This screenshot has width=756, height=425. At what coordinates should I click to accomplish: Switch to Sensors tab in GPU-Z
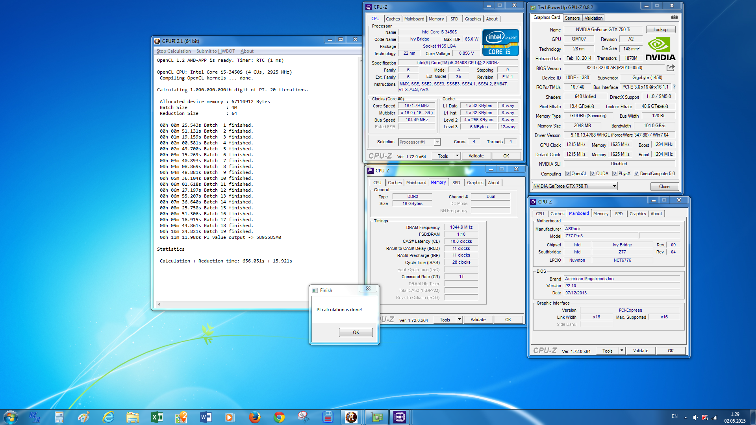coord(572,18)
